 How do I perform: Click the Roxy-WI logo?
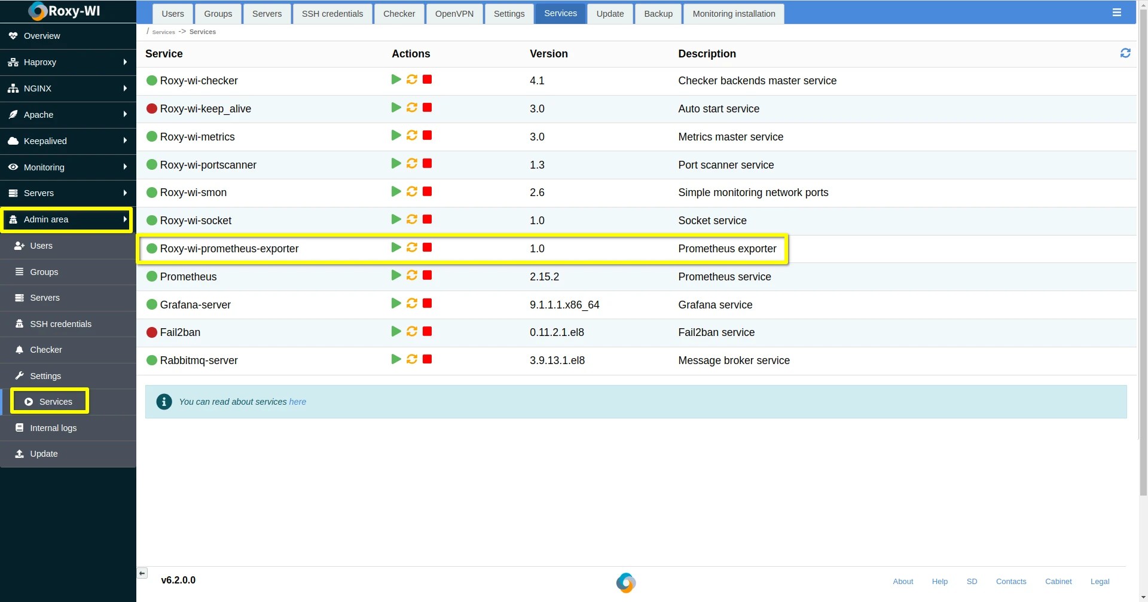65,11
